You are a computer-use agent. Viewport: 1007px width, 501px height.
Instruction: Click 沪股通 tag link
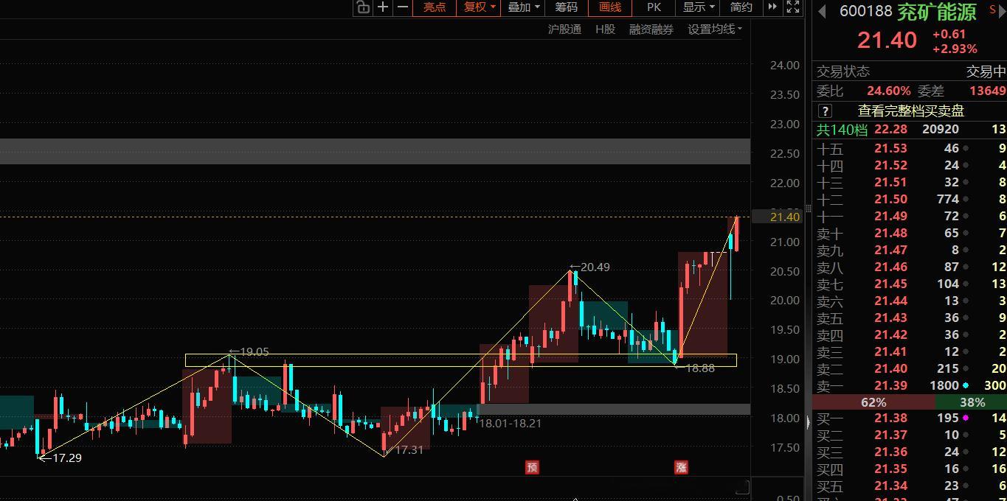pyautogui.click(x=564, y=29)
